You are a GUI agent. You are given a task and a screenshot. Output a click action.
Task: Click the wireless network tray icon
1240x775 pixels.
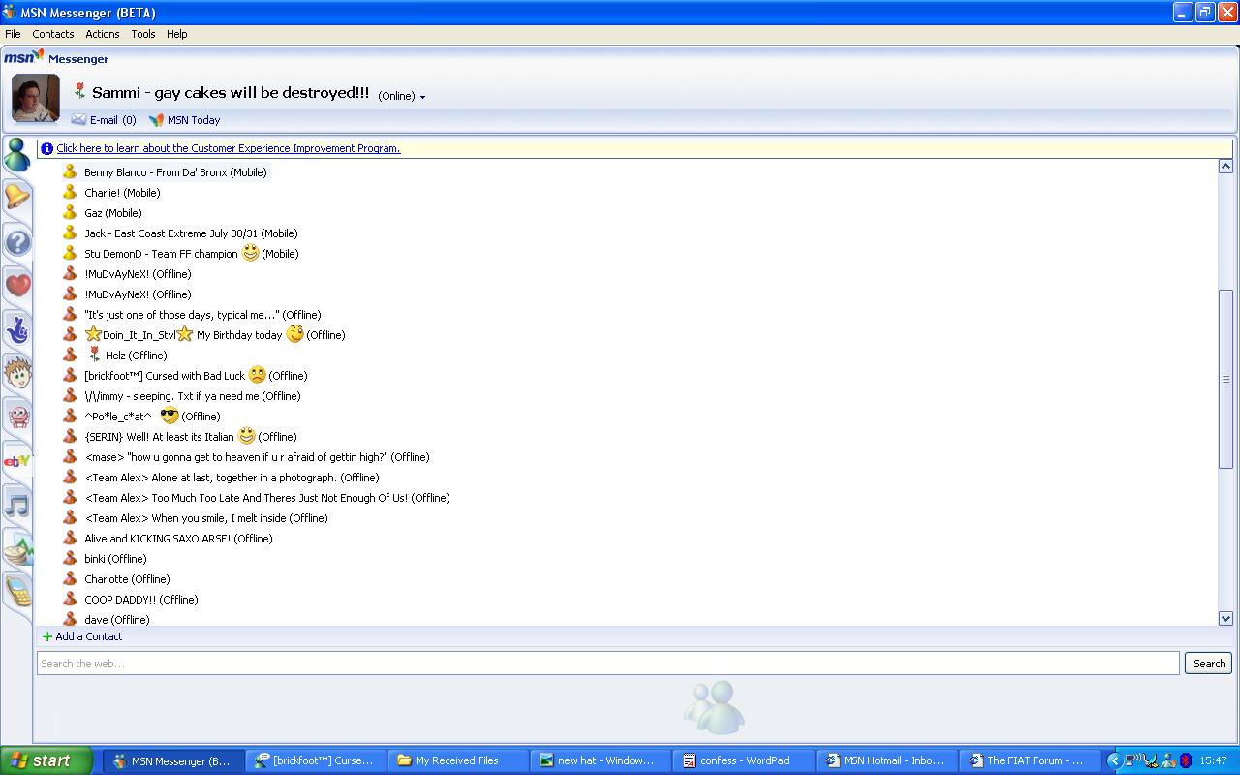pyautogui.click(x=1131, y=760)
